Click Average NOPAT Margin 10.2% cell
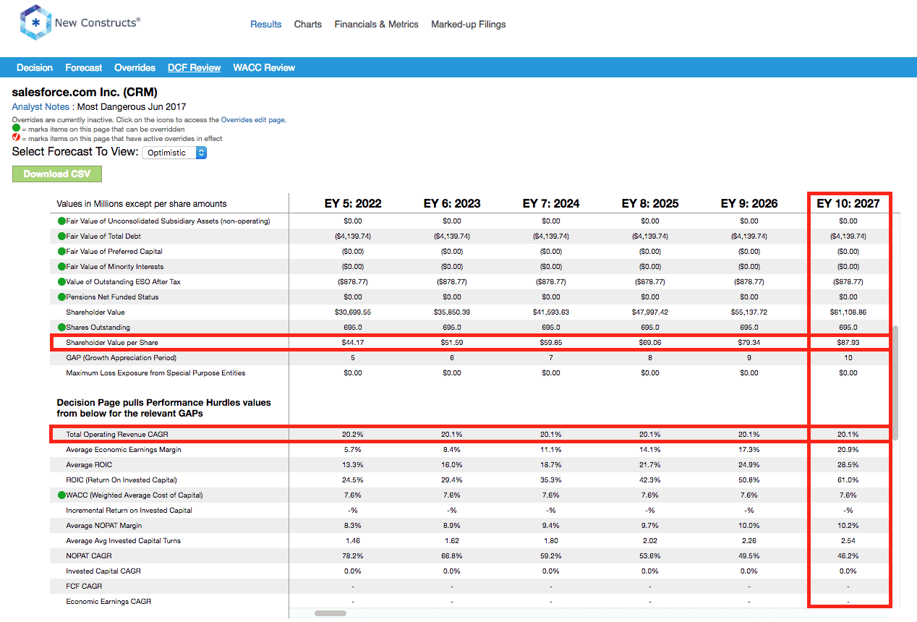This screenshot has width=917, height=622. (x=848, y=525)
